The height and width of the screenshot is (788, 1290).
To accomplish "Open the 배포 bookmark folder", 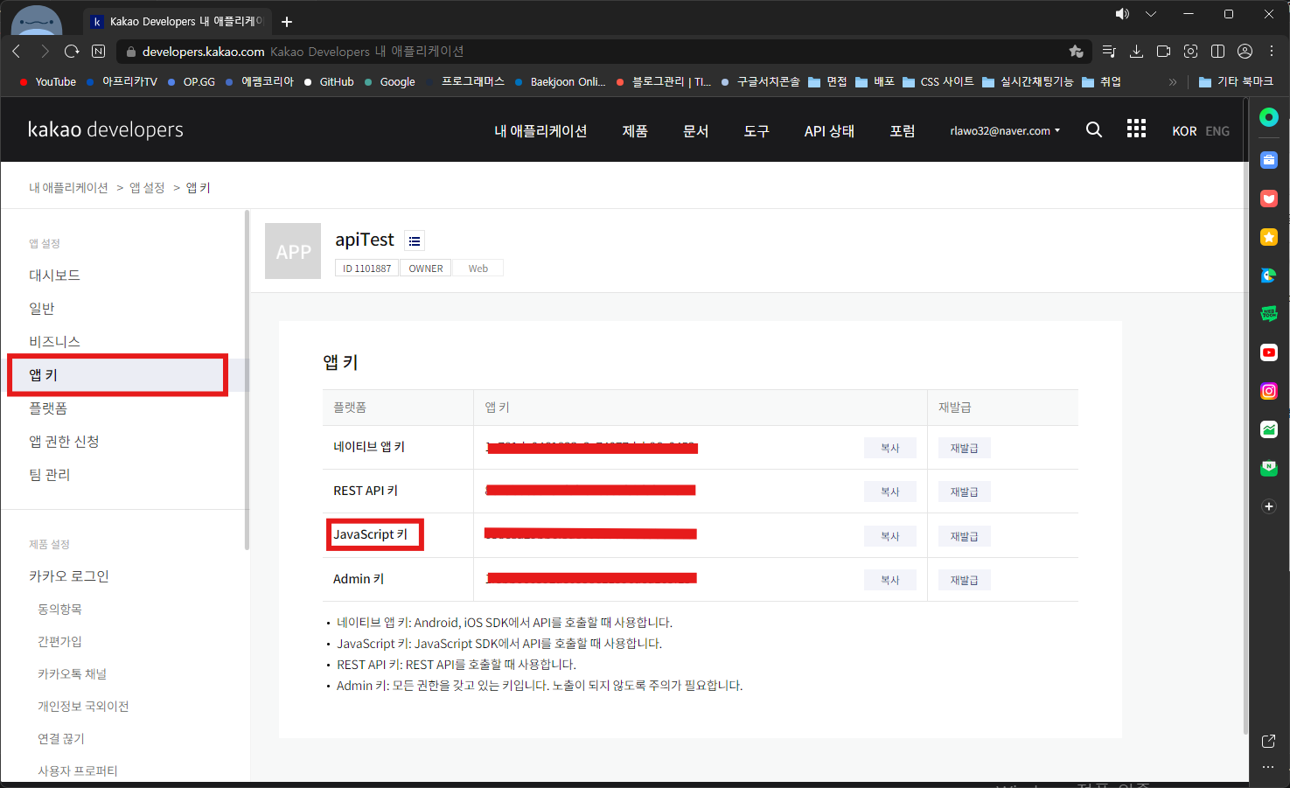I will coord(875,81).
